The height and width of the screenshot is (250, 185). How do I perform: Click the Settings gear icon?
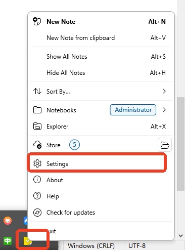(37, 163)
